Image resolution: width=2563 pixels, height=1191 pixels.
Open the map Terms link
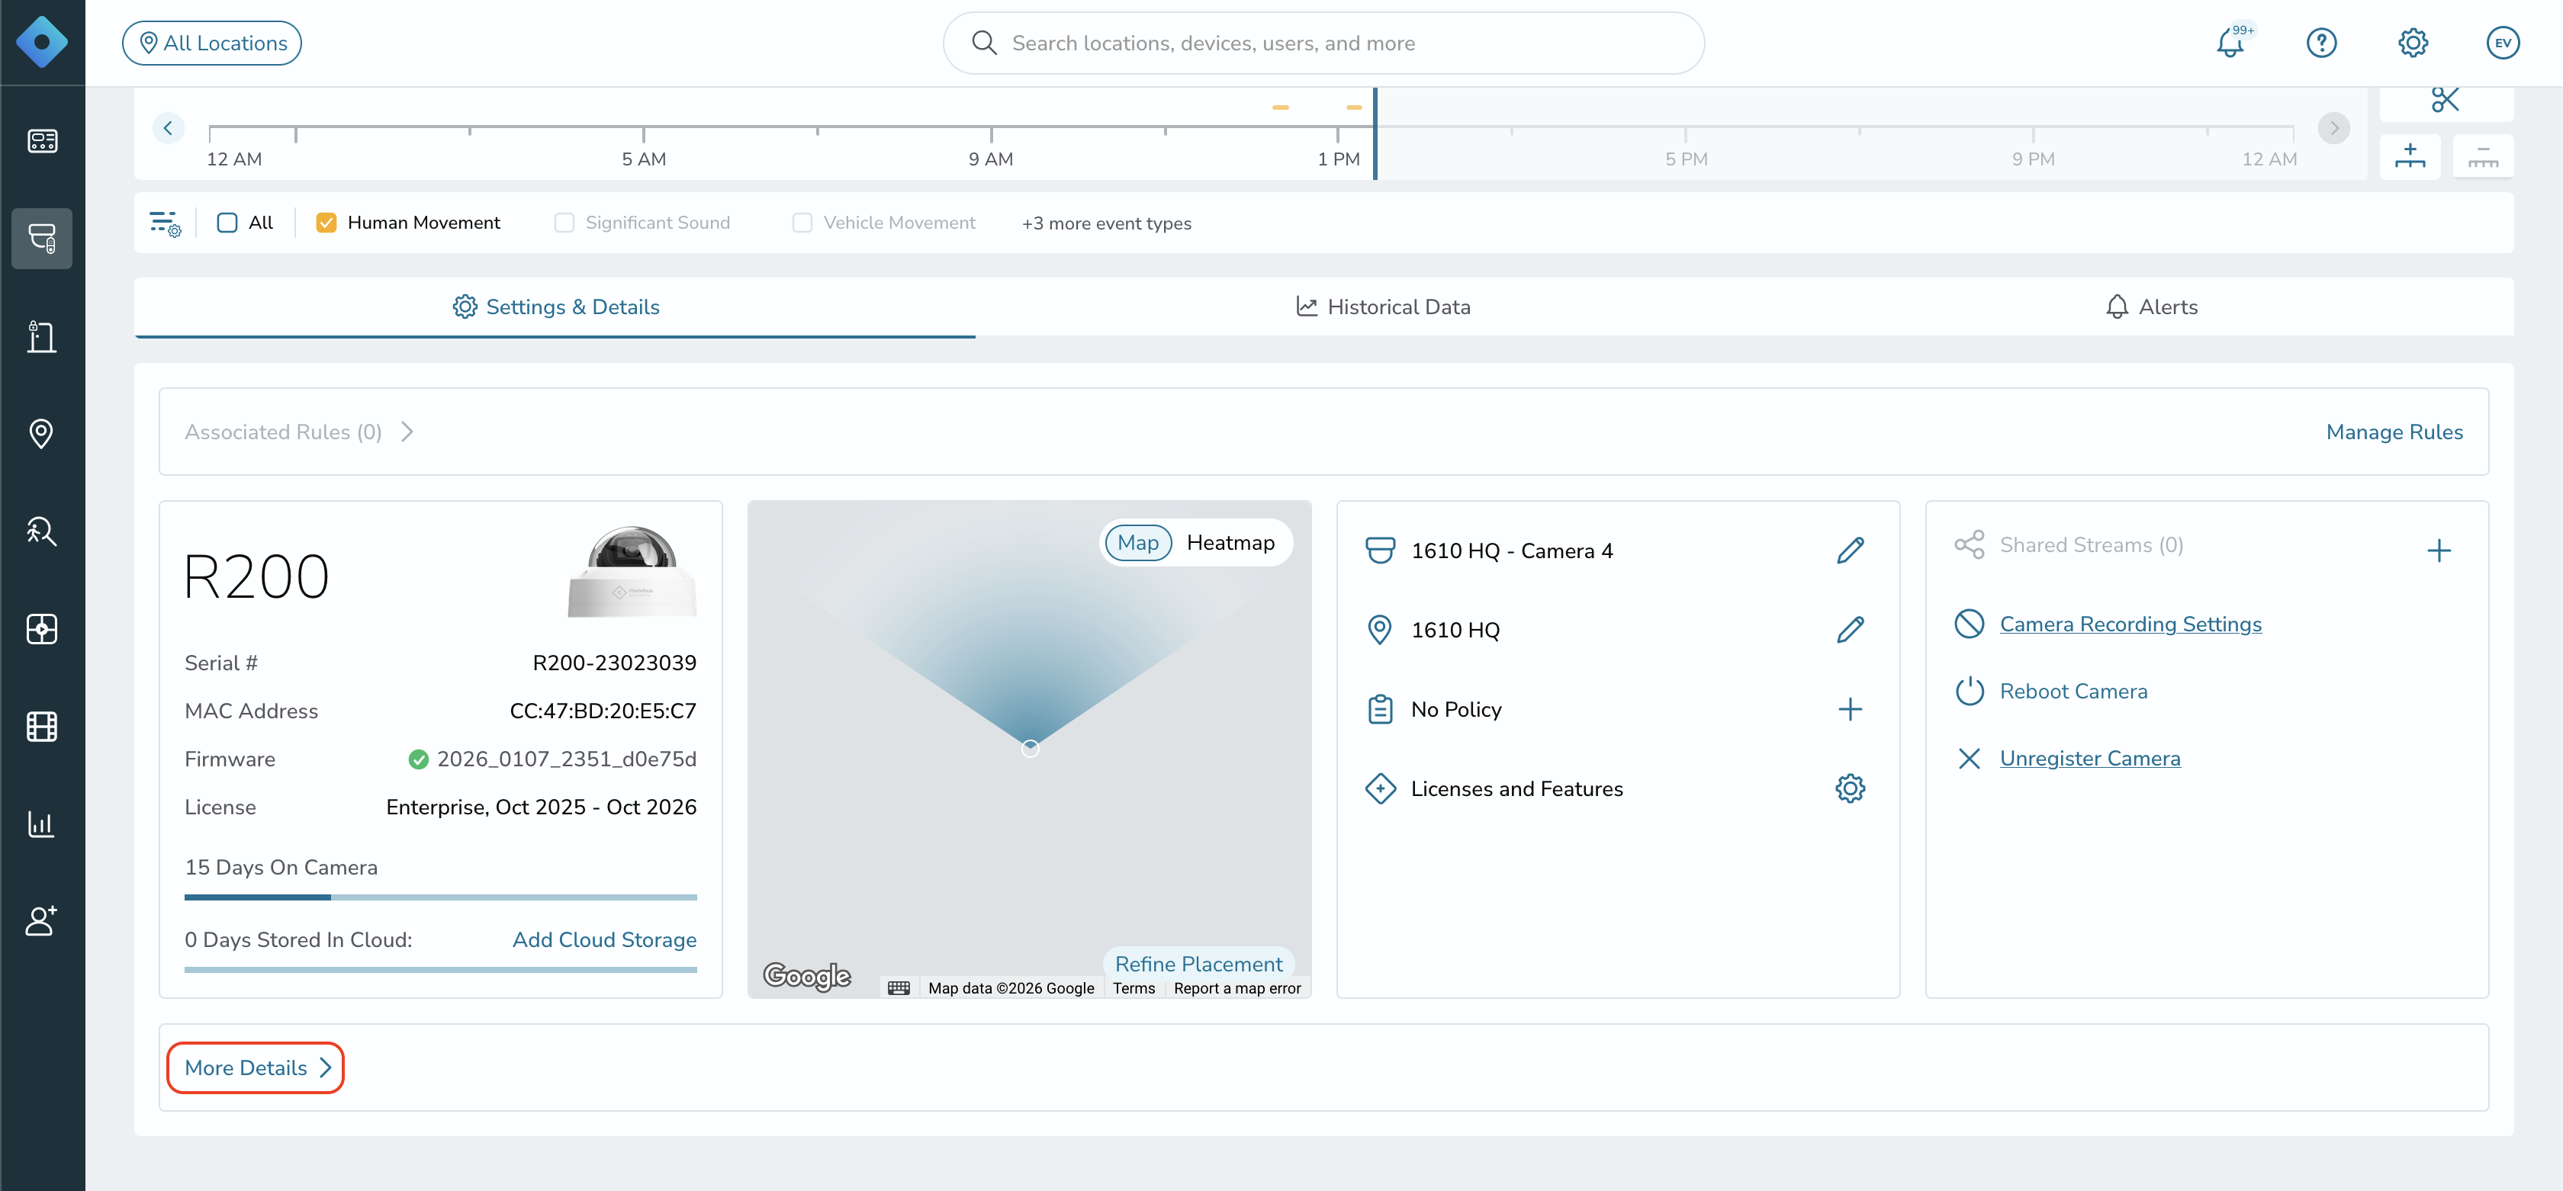click(x=1134, y=988)
